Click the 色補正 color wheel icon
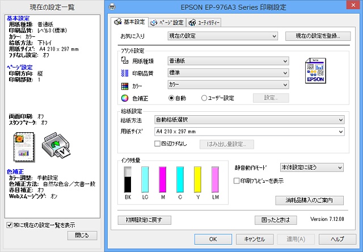The image size is (363, 252). click(x=125, y=98)
